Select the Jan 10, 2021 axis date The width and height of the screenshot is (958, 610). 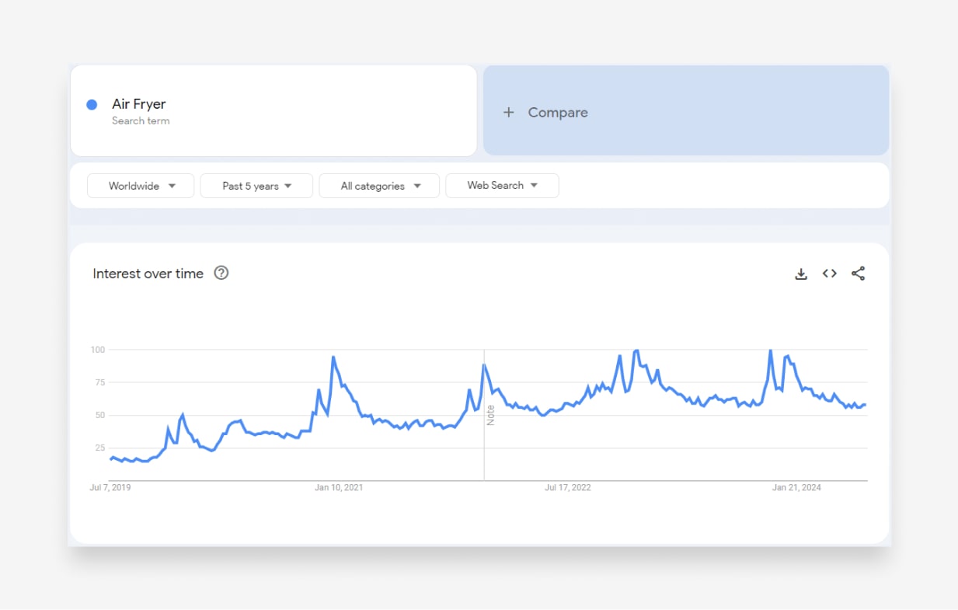[339, 488]
